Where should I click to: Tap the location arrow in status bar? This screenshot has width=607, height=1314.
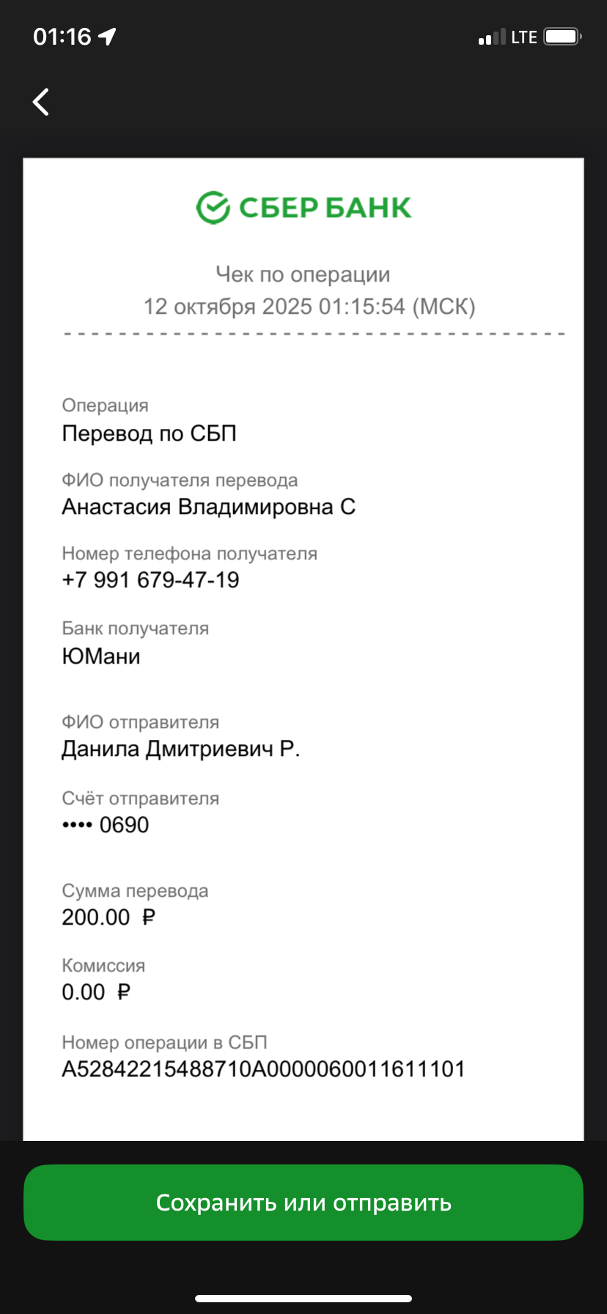108,37
